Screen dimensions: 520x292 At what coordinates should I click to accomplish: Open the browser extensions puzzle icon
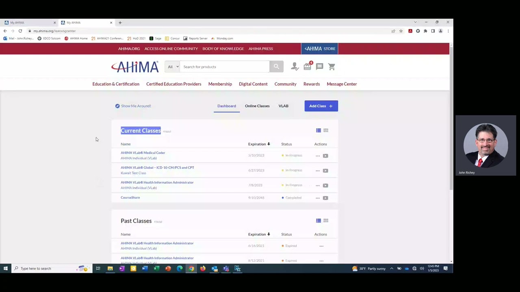click(425, 31)
